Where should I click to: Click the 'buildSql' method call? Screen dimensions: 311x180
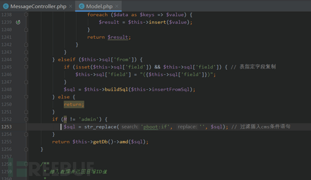point(116,89)
